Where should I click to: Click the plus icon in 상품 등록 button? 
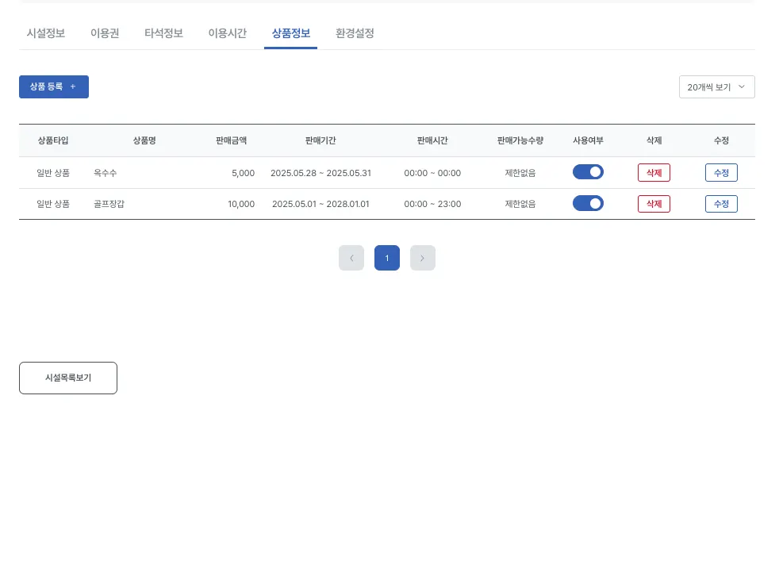(73, 86)
